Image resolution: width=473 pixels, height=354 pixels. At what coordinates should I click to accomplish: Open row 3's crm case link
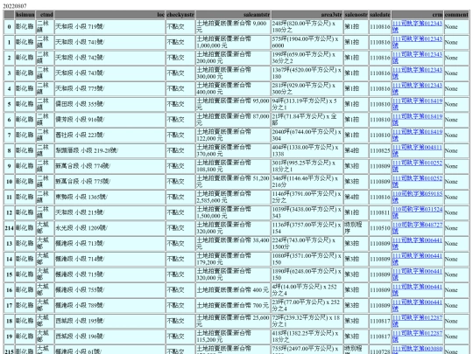(x=417, y=73)
